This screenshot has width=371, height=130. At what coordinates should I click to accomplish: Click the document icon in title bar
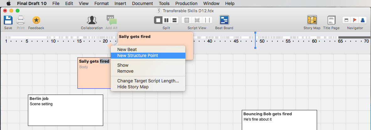click(159, 11)
